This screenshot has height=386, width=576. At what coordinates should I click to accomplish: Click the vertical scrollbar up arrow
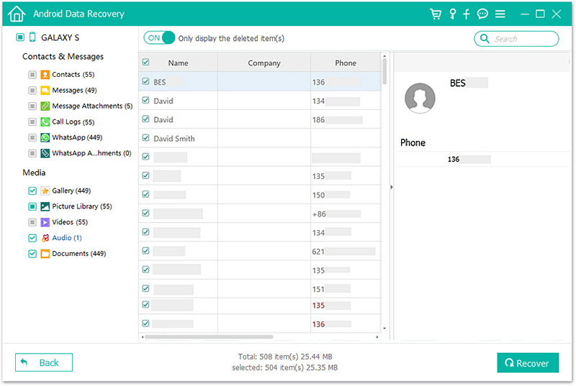point(384,57)
